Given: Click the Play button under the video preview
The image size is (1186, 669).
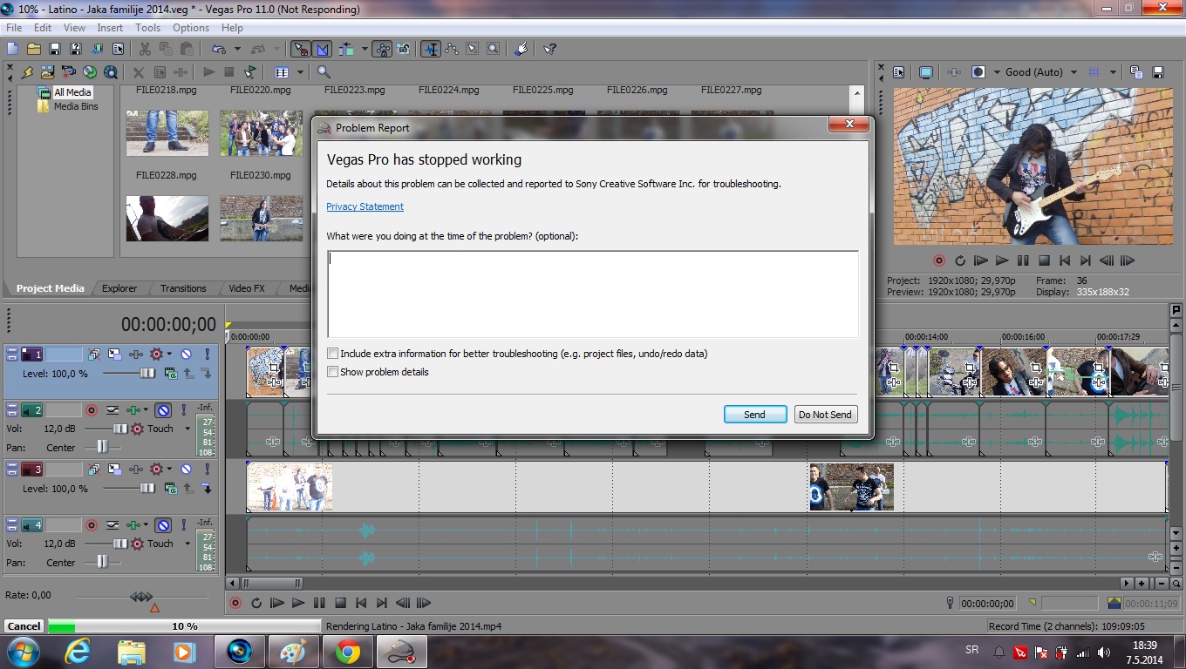Looking at the screenshot, I should coord(1002,260).
